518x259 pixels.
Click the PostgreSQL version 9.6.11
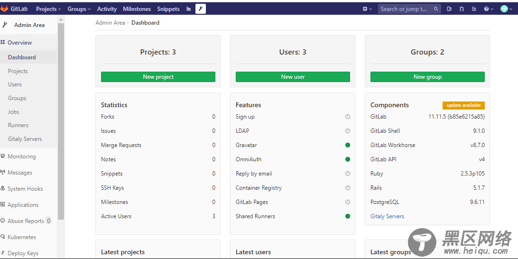(477, 202)
